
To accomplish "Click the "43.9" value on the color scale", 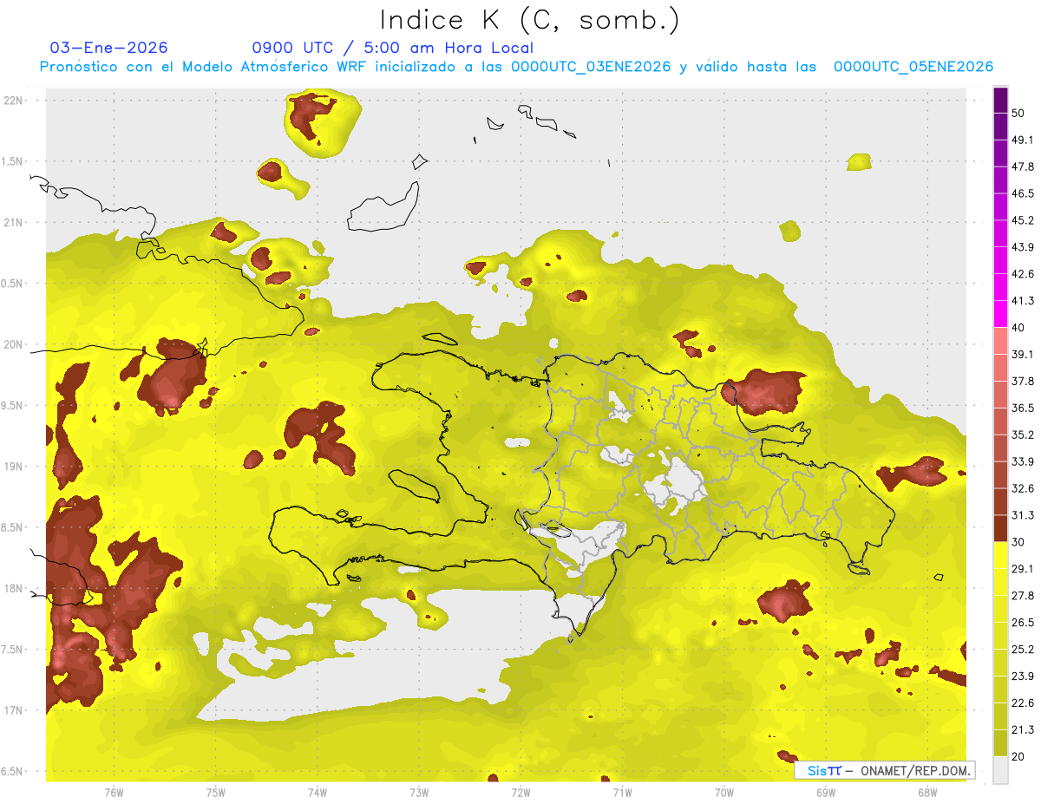I will (x=1022, y=247).
